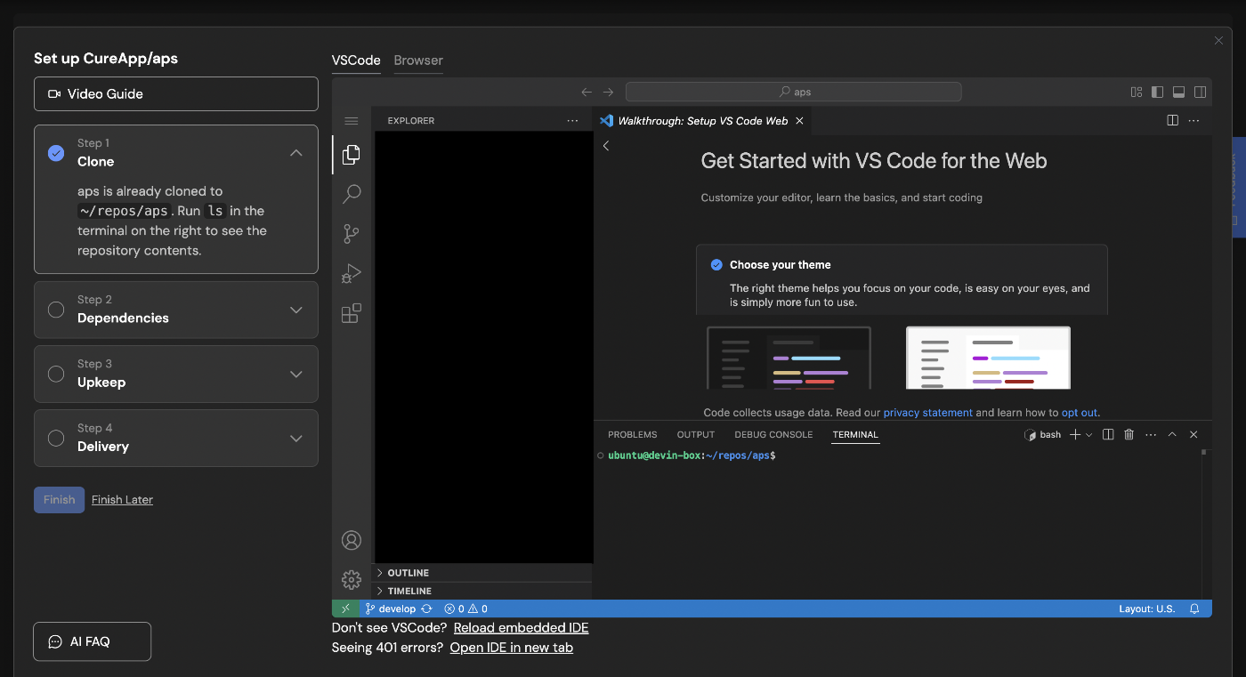Open Explorer views and more actions
This screenshot has width=1246, height=677.
pyautogui.click(x=572, y=120)
